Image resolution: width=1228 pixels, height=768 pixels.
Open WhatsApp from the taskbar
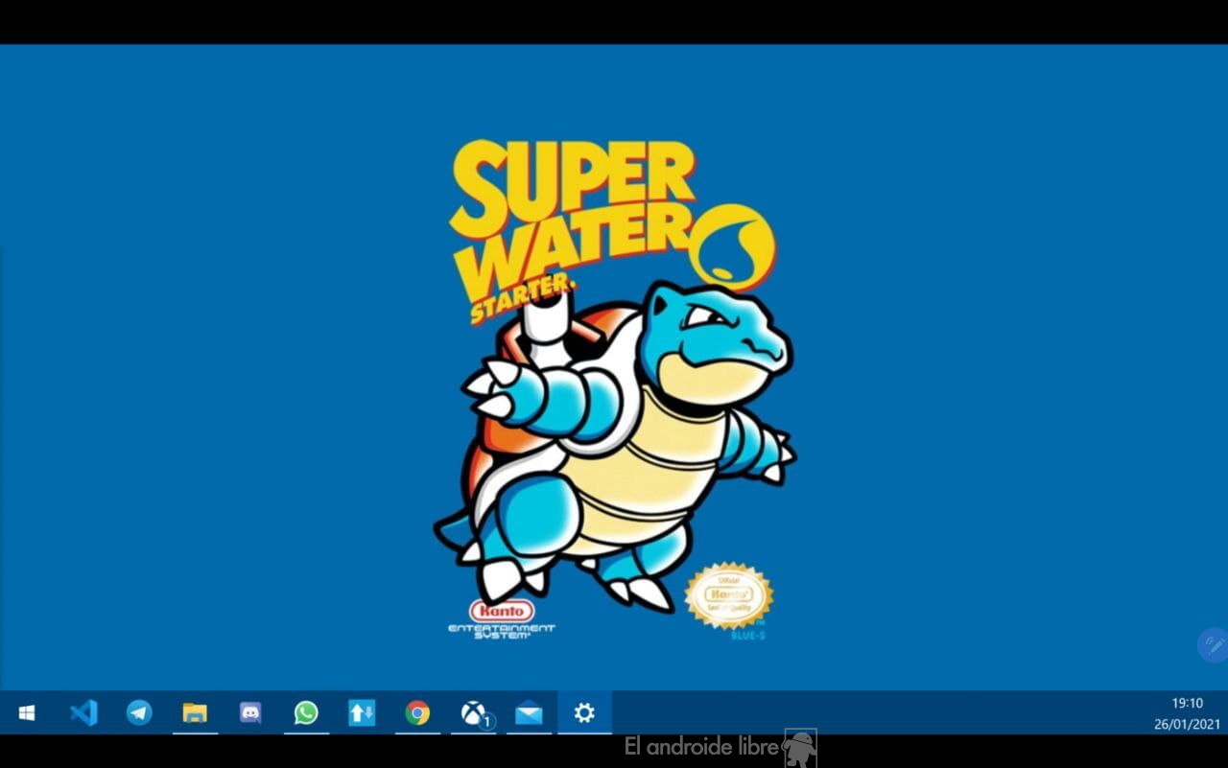306,712
